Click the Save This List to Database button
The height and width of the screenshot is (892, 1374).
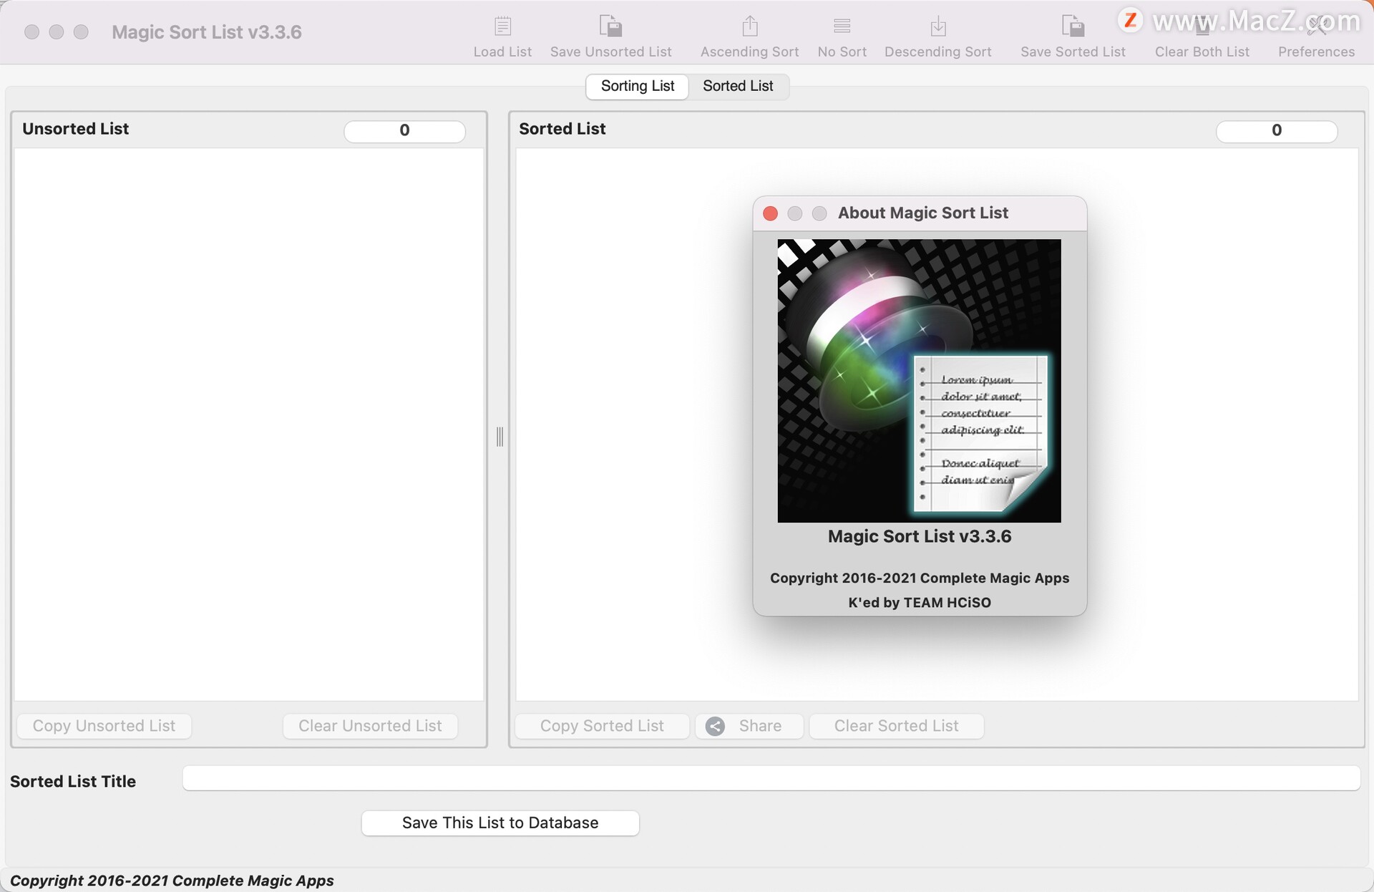(x=500, y=823)
